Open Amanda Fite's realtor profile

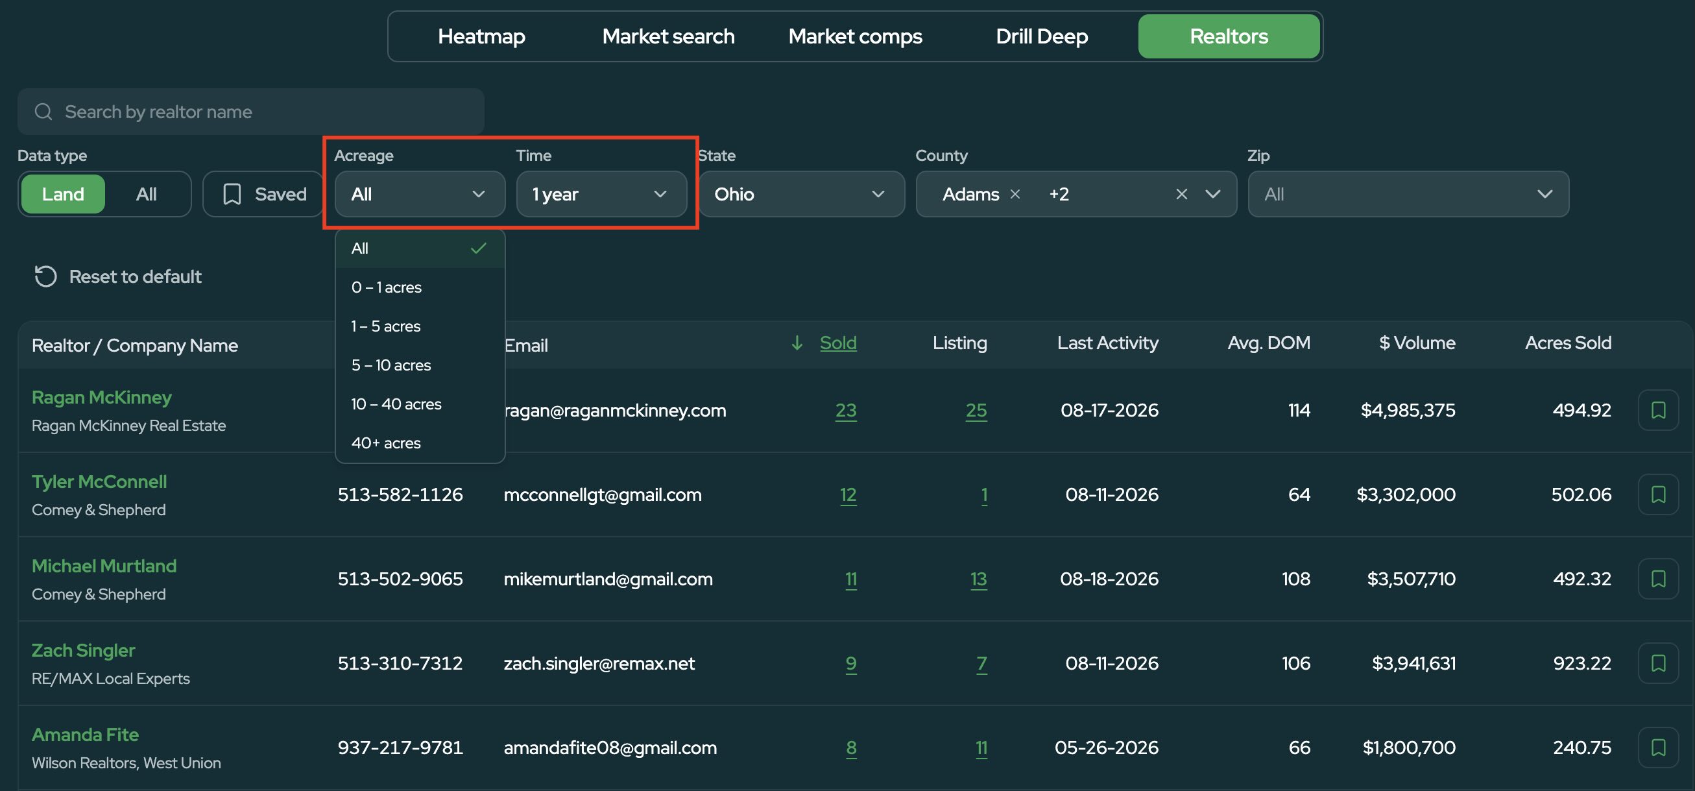(86, 735)
